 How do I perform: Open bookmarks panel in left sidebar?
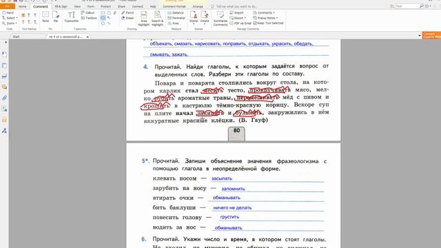pos(4,54)
